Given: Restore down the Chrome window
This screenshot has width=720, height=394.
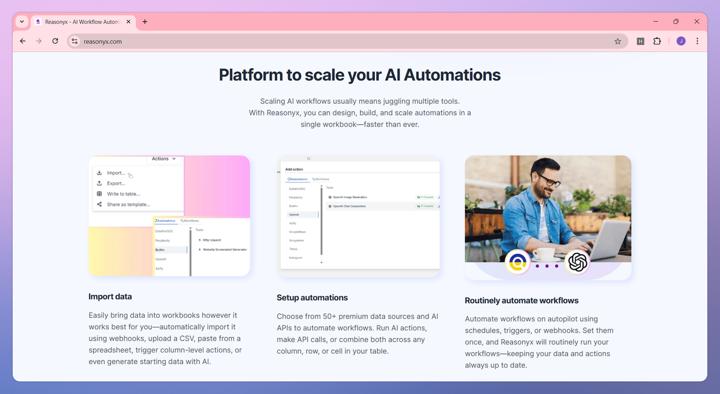Looking at the screenshot, I should [676, 22].
